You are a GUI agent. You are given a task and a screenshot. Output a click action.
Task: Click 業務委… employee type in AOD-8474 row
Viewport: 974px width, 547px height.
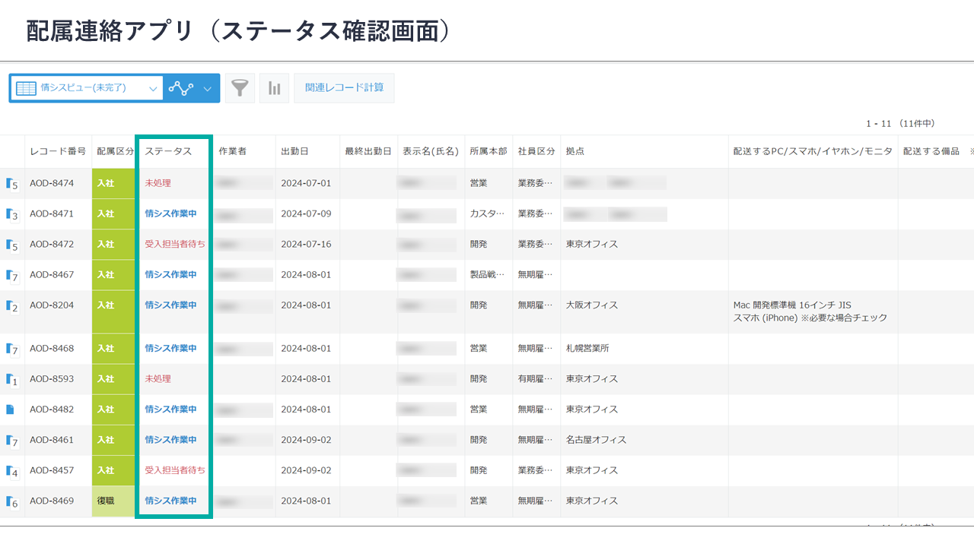click(x=536, y=184)
